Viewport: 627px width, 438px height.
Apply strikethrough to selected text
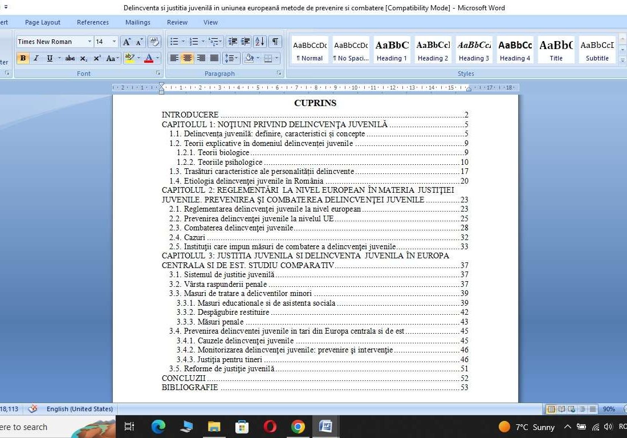pyautogui.click(x=71, y=58)
